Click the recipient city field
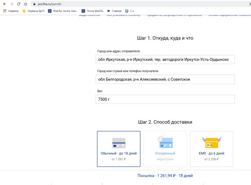This screenshot has width=251, height=185. 165,79
